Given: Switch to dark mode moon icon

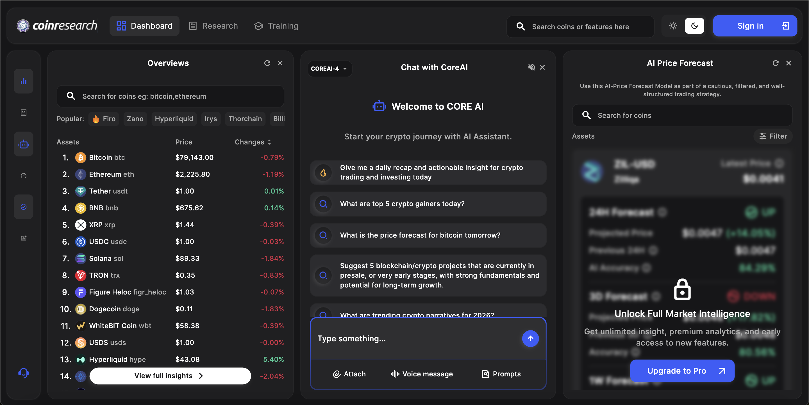Looking at the screenshot, I should tap(694, 26).
